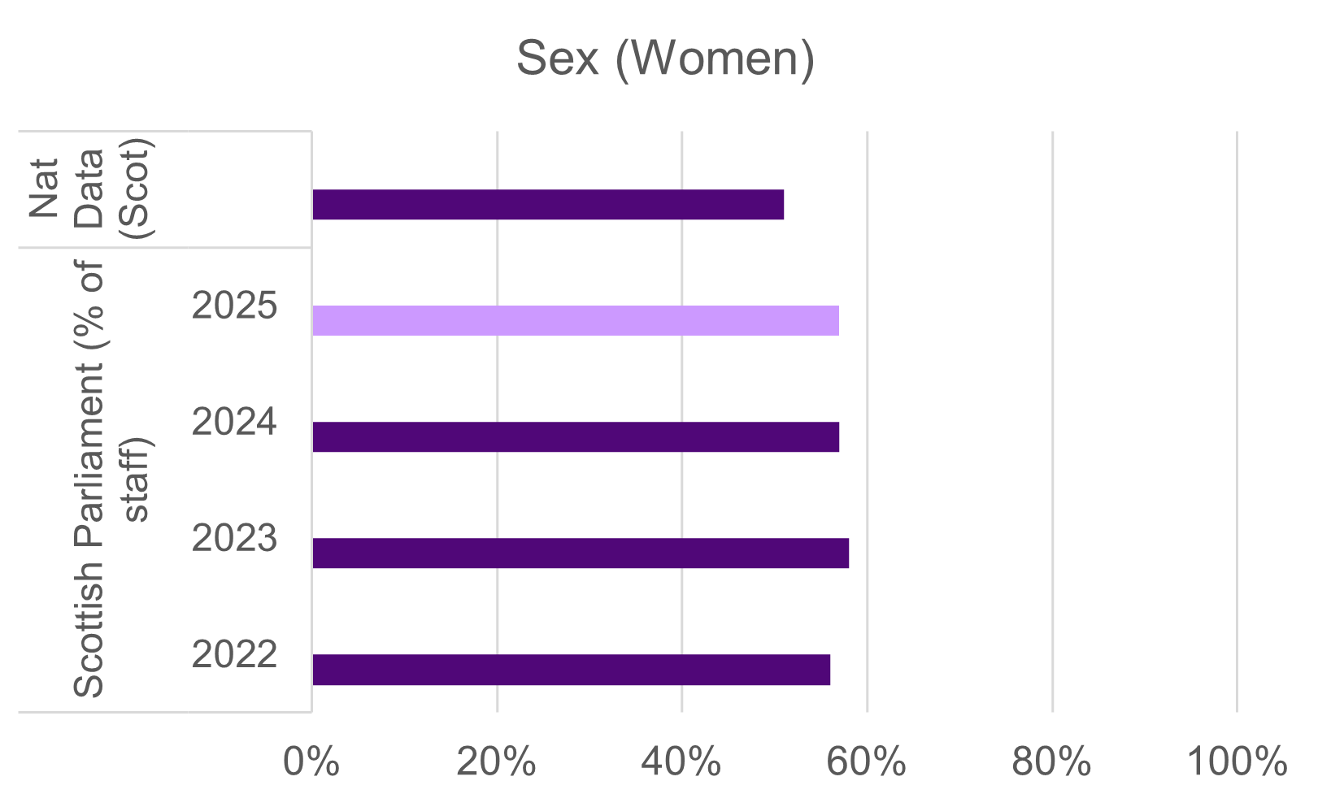
Task: Click the 80% axis label
Action: point(1052,763)
